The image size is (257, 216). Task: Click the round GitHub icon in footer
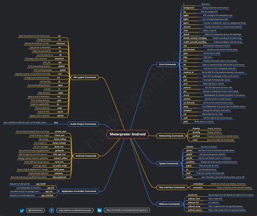pyautogui.click(x=52, y=210)
